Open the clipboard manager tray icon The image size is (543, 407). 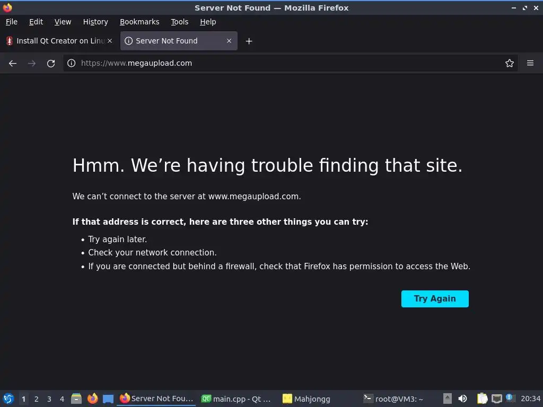coord(482,399)
